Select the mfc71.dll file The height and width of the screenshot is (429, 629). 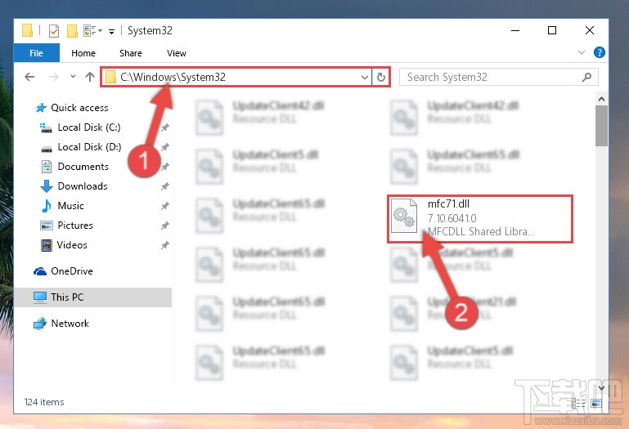(x=480, y=218)
